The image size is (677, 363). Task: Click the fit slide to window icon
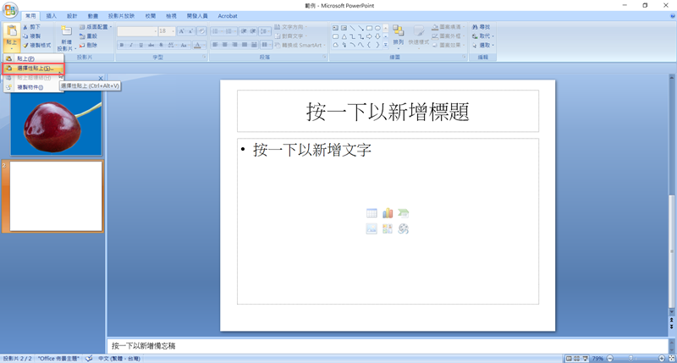point(672,358)
